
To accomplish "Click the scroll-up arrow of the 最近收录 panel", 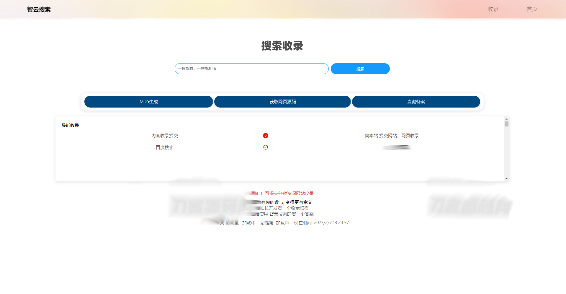I will [506, 119].
